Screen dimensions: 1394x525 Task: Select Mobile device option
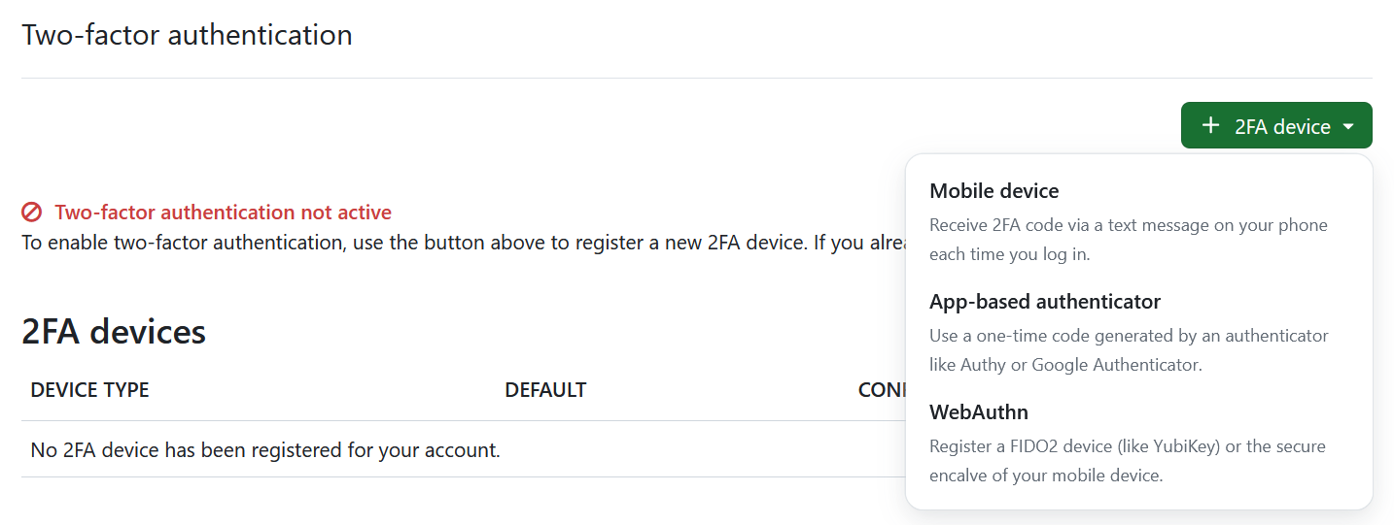point(993,190)
